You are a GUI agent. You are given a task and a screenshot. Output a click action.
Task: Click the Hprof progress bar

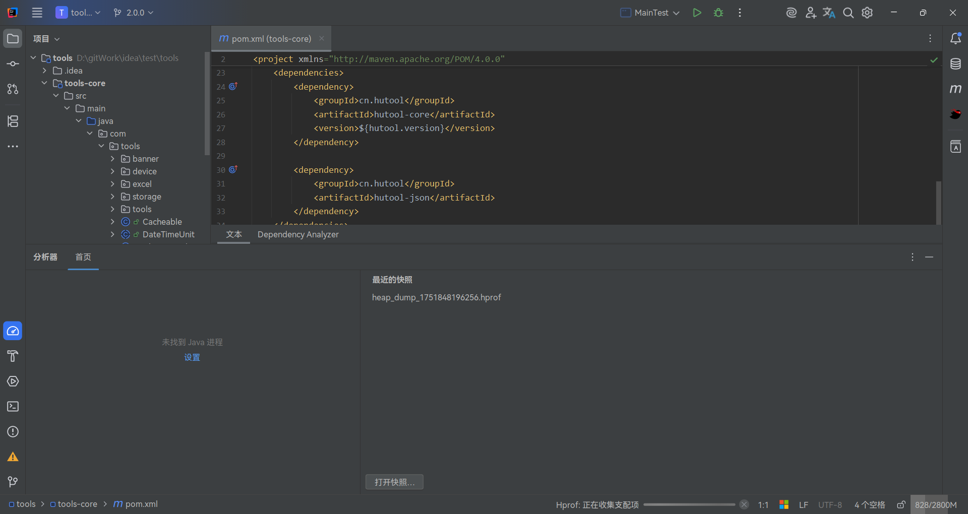tap(689, 504)
